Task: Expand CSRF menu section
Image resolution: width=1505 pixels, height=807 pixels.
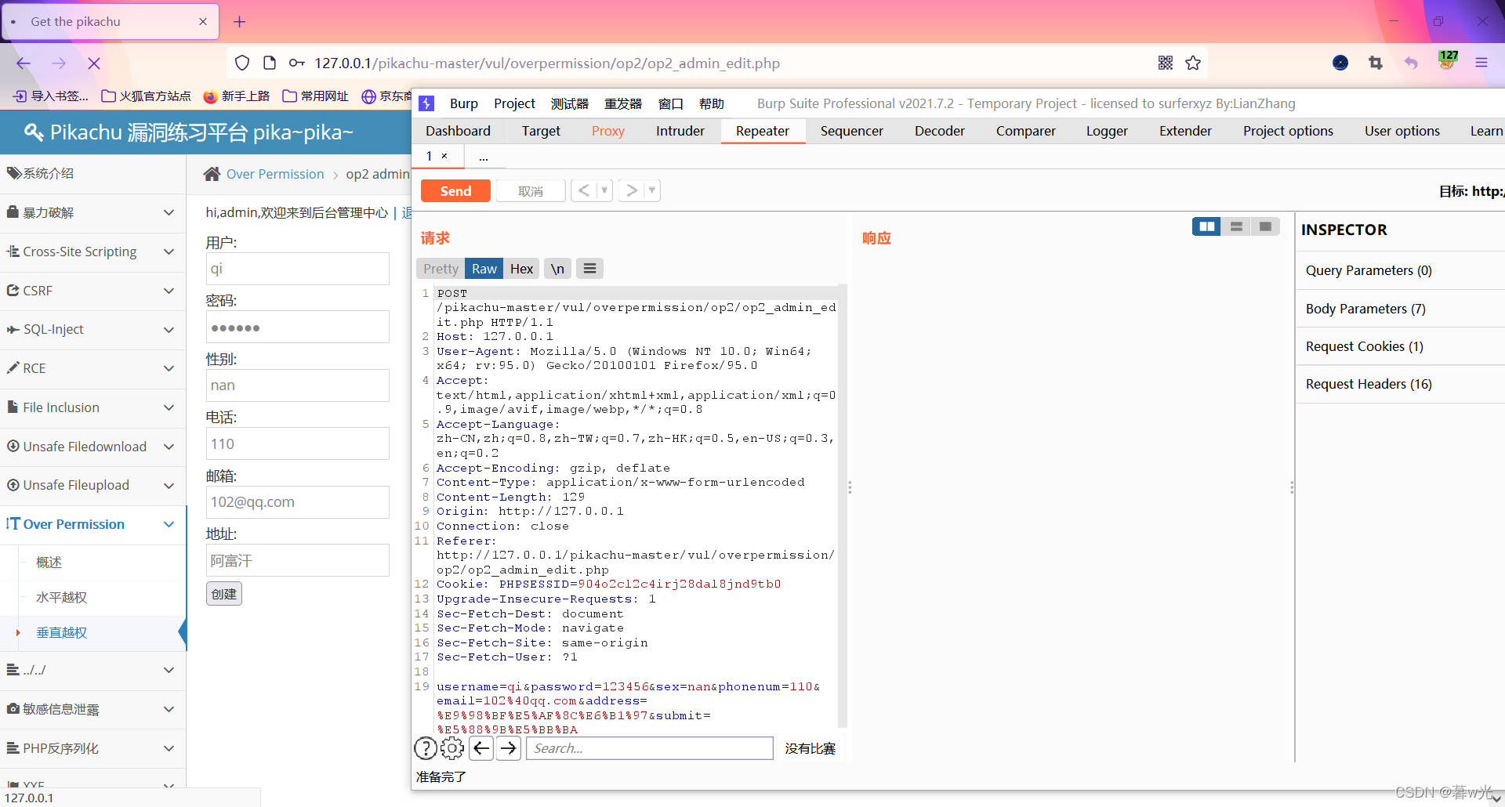Action: (92, 291)
